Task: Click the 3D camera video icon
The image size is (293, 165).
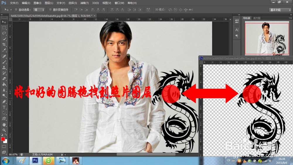Action: [x=191, y=10]
